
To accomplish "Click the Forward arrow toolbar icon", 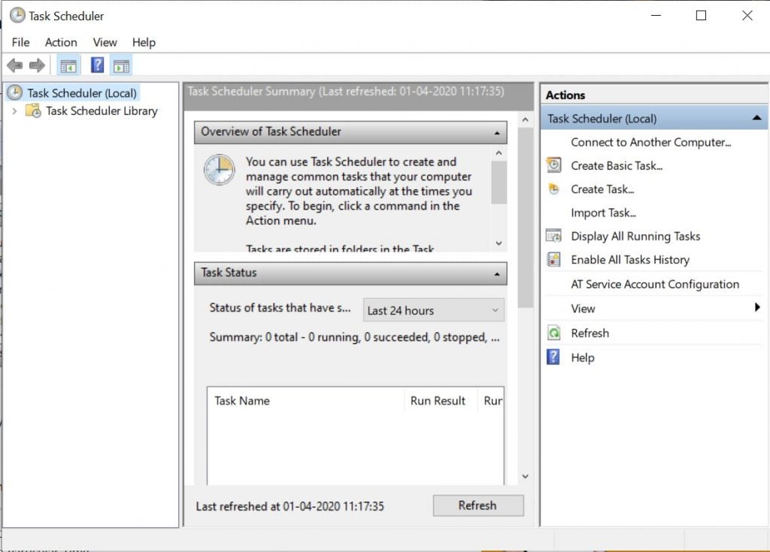I will click(38, 65).
